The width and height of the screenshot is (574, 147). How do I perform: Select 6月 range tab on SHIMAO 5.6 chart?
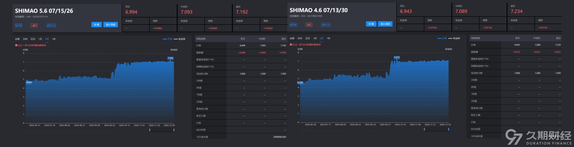[47, 39]
